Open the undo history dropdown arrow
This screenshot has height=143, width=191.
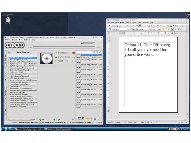pos(160,26)
